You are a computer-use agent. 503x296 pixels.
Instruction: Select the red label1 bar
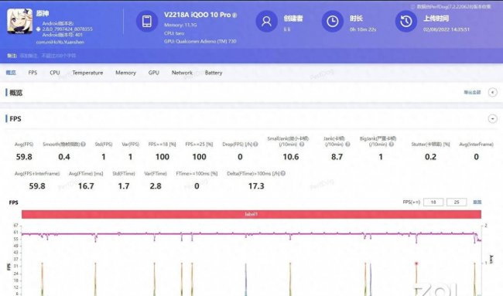coord(251,214)
